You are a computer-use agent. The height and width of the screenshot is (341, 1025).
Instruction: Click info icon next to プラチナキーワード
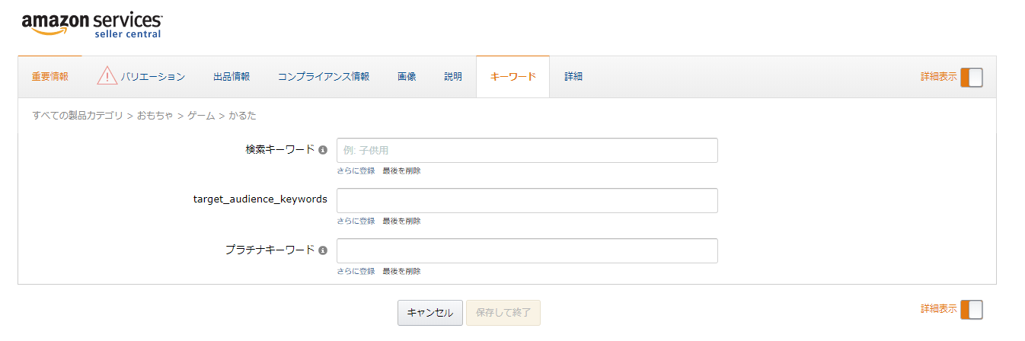point(323,250)
